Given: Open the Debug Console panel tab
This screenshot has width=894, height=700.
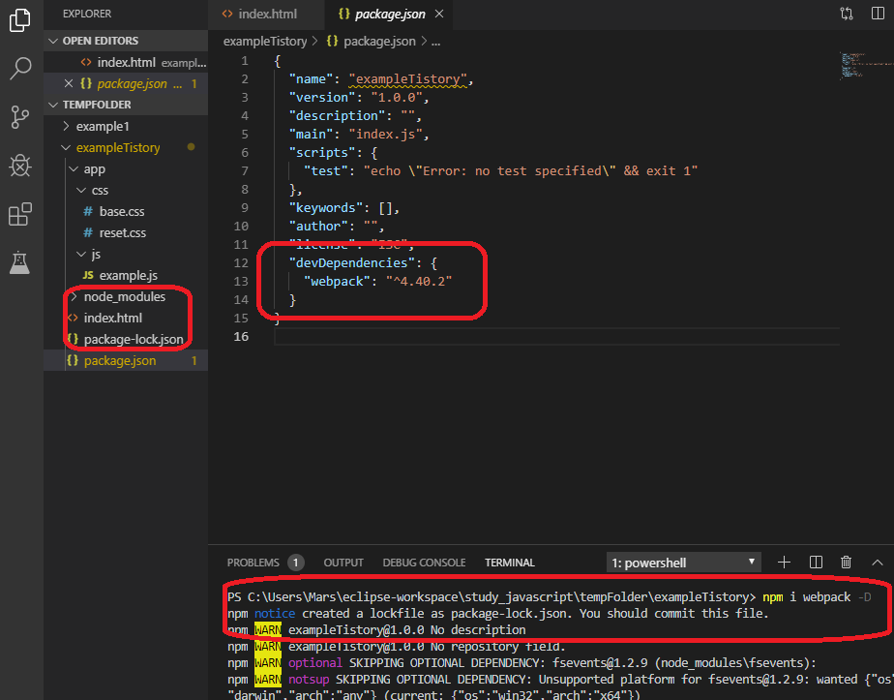Looking at the screenshot, I should tap(424, 563).
